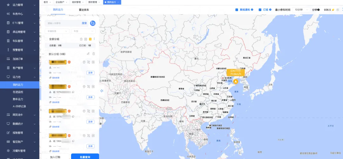
Task: Open the 企业账户 page tab
Action: [x=61, y=2]
